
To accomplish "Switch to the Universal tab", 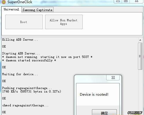I will pyautogui.click(x=11, y=9).
